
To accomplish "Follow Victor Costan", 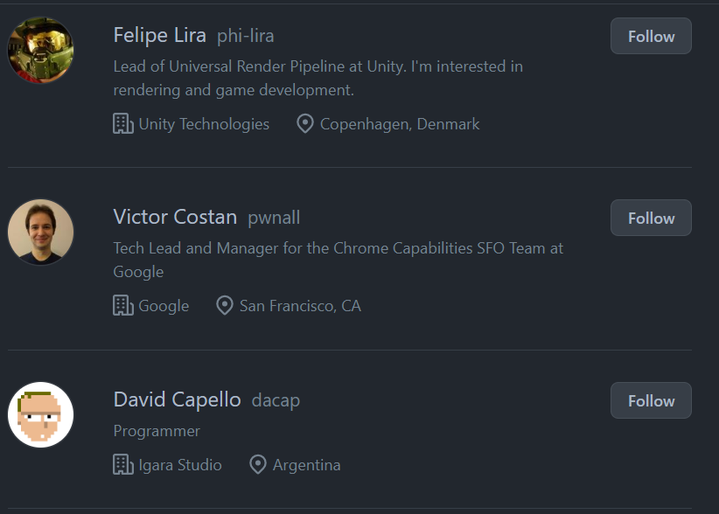I will (x=651, y=219).
